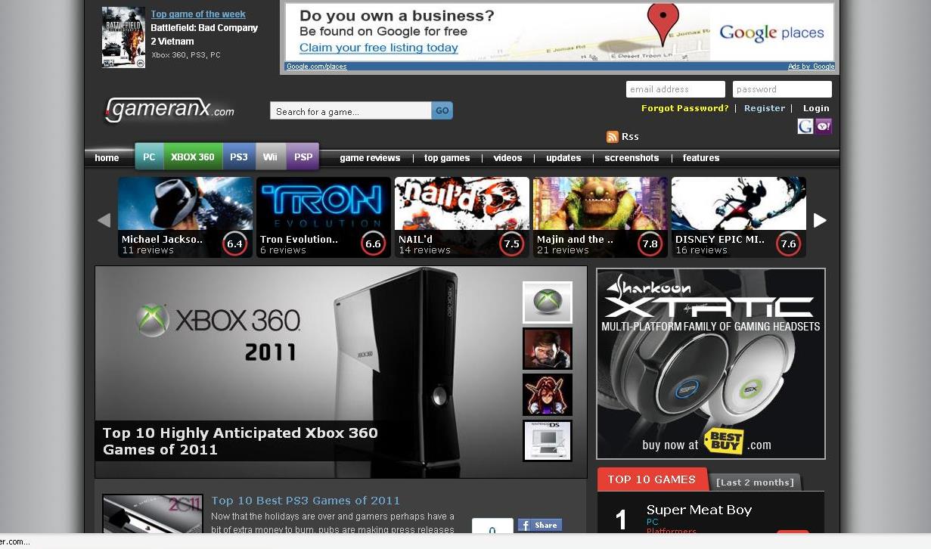
Task: Open the features menu item
Action: [701, 158]
